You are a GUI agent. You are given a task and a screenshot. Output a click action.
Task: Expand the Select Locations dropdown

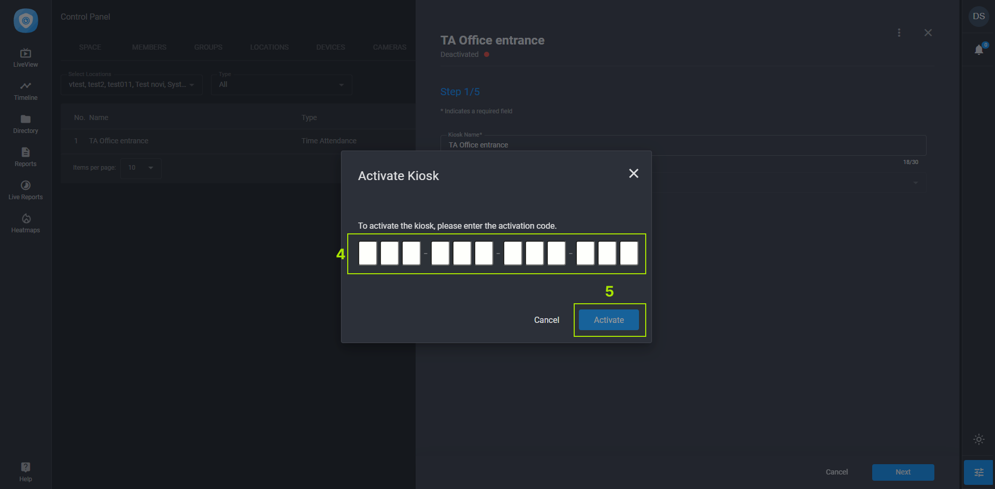131,85
